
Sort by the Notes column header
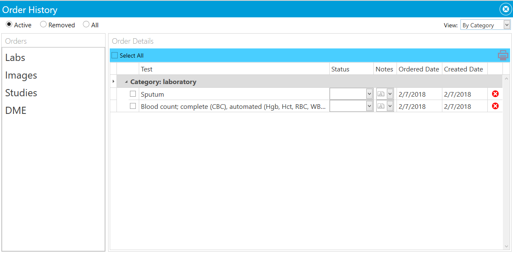(x=385, y=69)
